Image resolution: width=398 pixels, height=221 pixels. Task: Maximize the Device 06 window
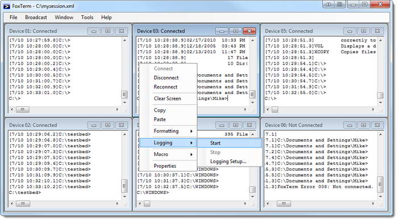click(363, 125)
